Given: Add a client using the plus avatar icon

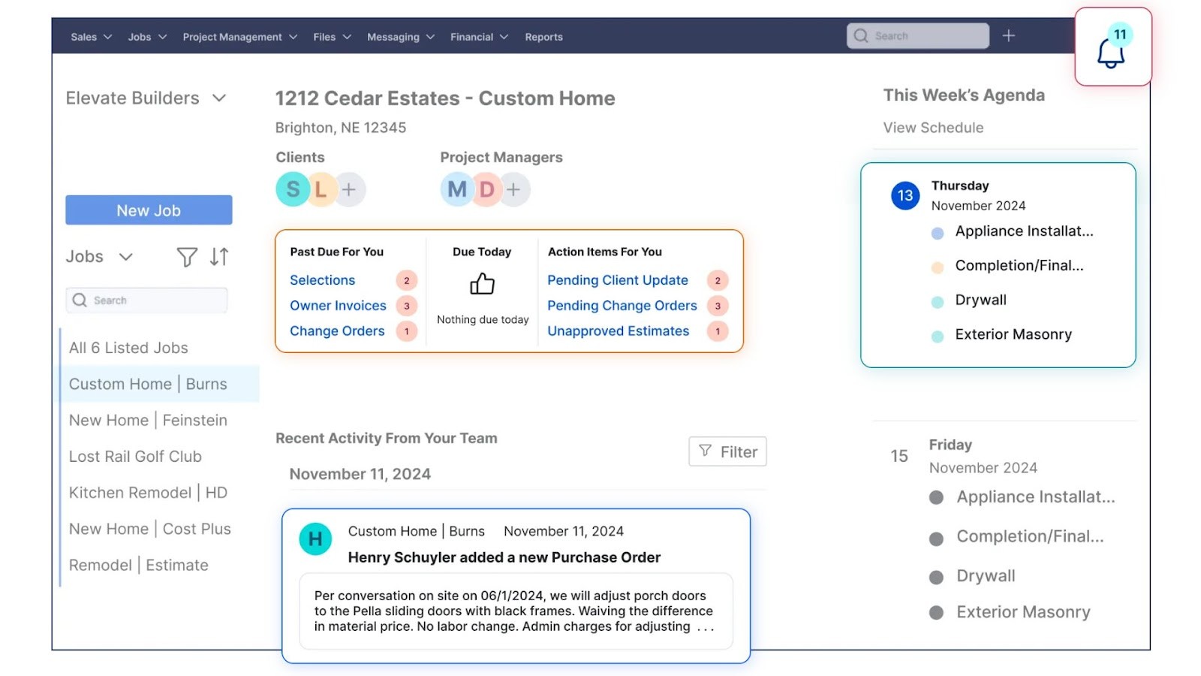Looking at the screenshot, I should pyautogui.click(x=350, y=189).
